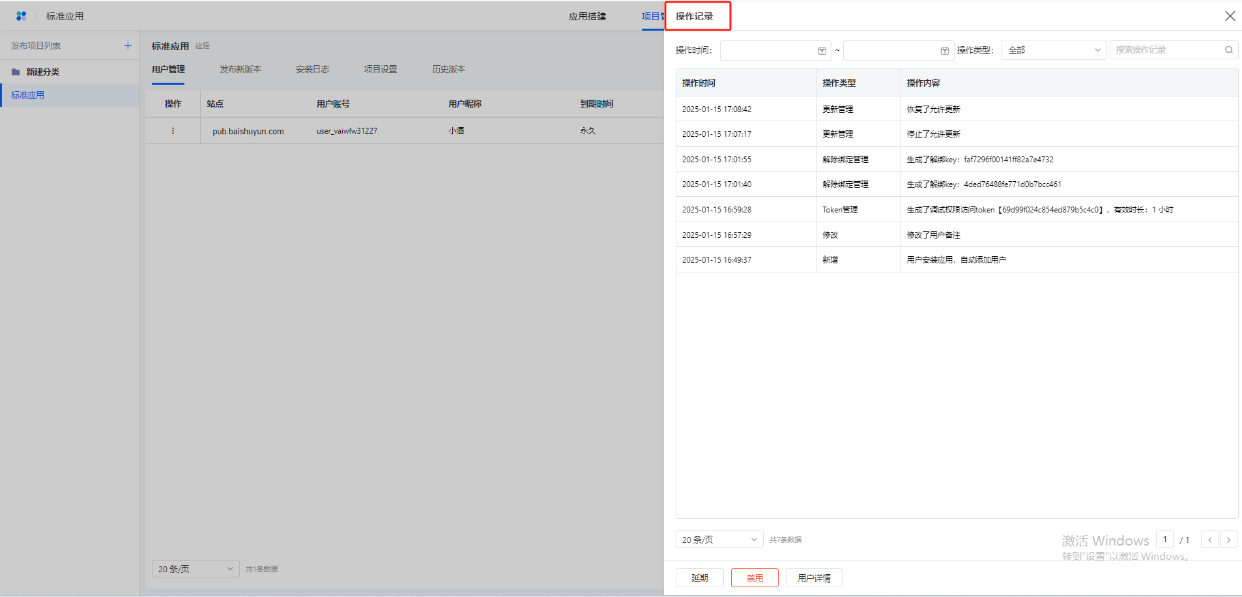This screenshot has height=597, width=1242.
Task: Click calendar icon in start time field
Action: tap(822, 50)
